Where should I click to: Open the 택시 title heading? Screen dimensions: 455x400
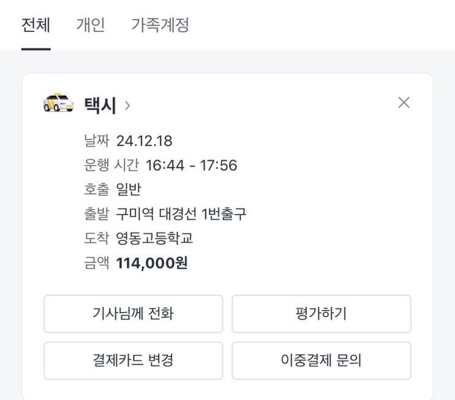click(x=100, y=105)
